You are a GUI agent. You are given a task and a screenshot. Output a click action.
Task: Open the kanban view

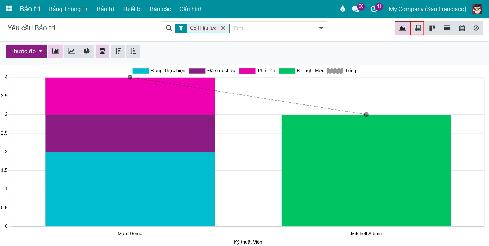pyautogui.click(x=432, y=28)
